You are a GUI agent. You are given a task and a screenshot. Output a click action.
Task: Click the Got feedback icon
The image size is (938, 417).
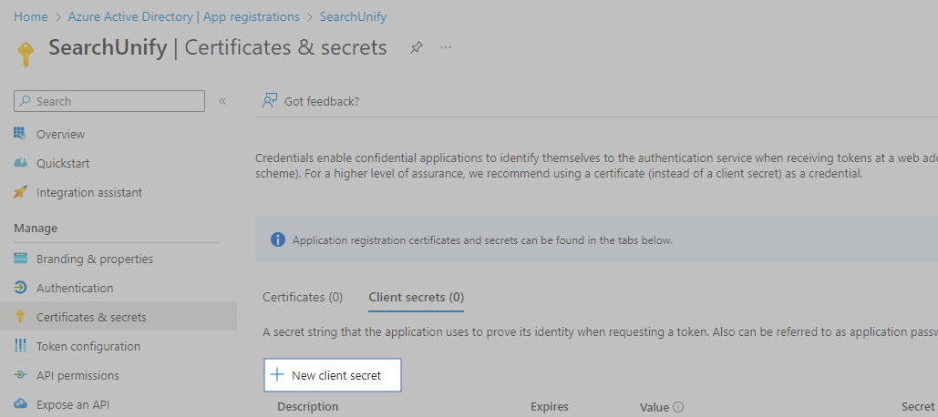pyautogui.click(x=270, y=101)
